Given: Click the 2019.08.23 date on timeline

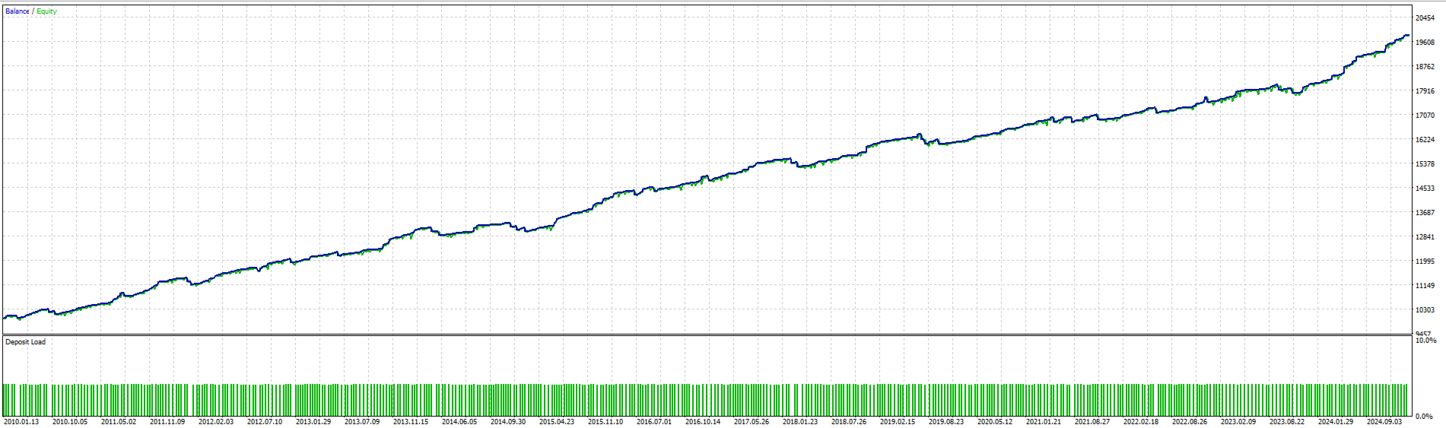Looking at the screenshot, I should [946, 421].
